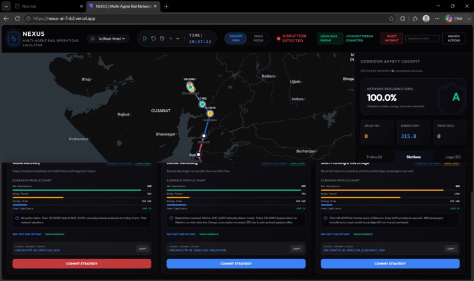Copy the CMD/HOLD command stream
The height and width of the screenshot is (281, 474).
tap(143, 249)
